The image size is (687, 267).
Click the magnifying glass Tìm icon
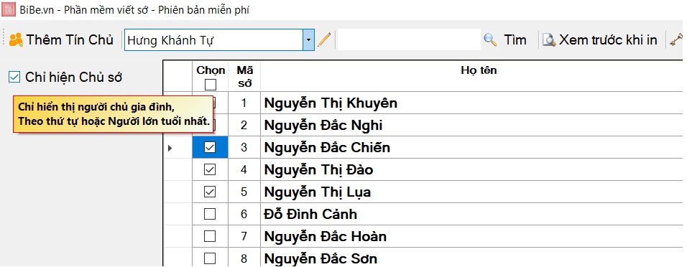pyautogui.click(x=490, y=39)
